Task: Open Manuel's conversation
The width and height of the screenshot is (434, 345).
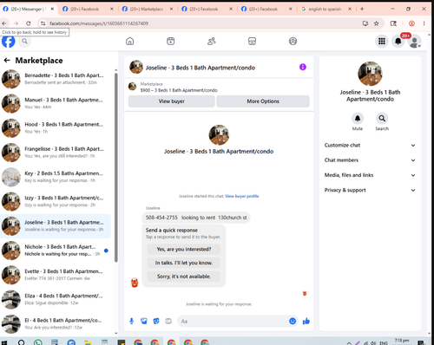Action: coord(56,103)
